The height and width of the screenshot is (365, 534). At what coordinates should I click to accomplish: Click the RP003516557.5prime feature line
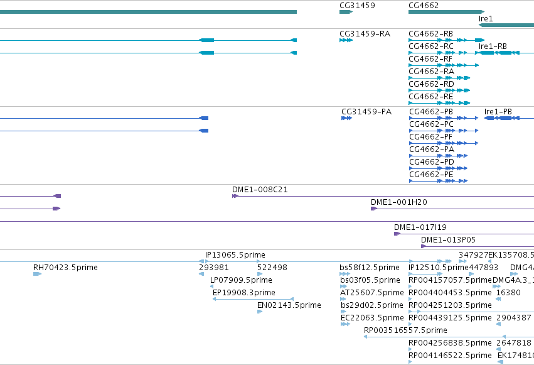449,337
